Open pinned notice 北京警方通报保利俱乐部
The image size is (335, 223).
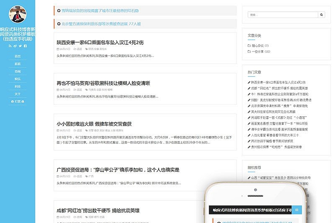101,24
